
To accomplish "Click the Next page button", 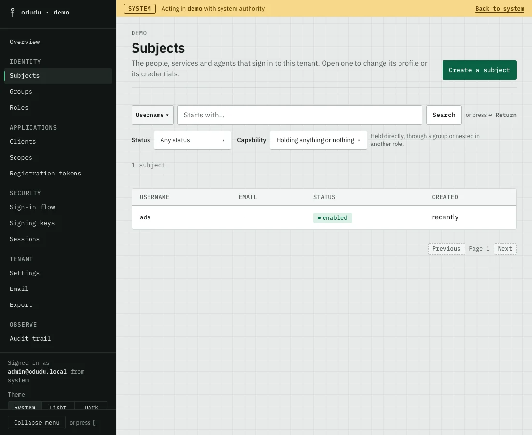I will [505, 249].
